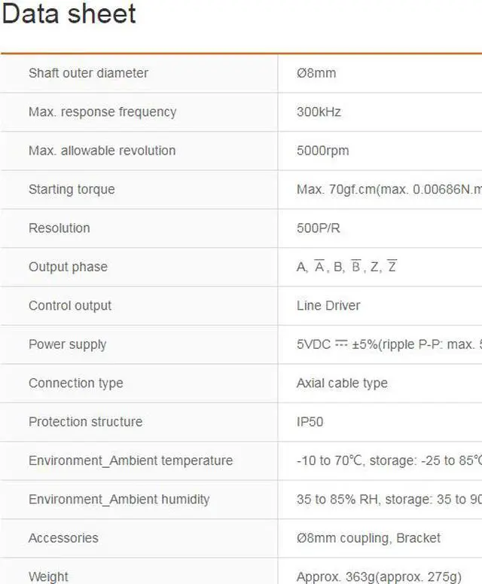482x584 pixels.
Task: Select the Line Driver value
Action: [x=328, y=306]
